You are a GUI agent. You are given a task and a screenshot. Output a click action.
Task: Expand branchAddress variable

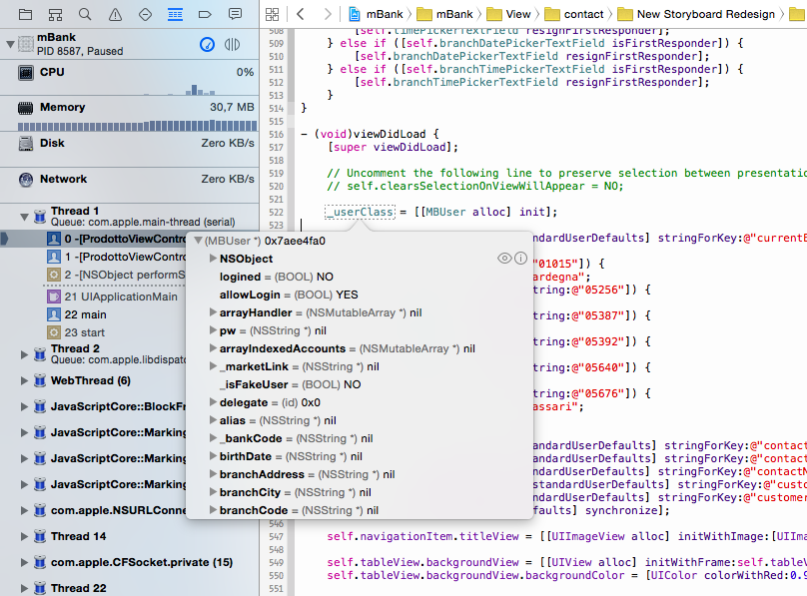coord(213,474)
